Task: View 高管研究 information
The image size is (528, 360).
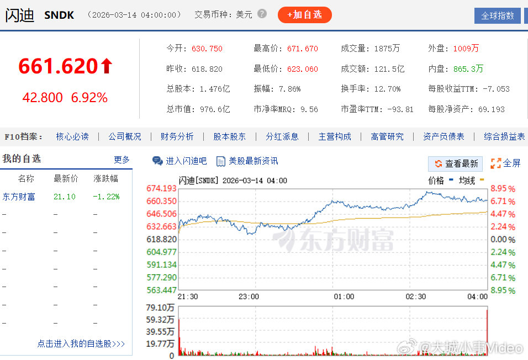Action: point(387,136)
